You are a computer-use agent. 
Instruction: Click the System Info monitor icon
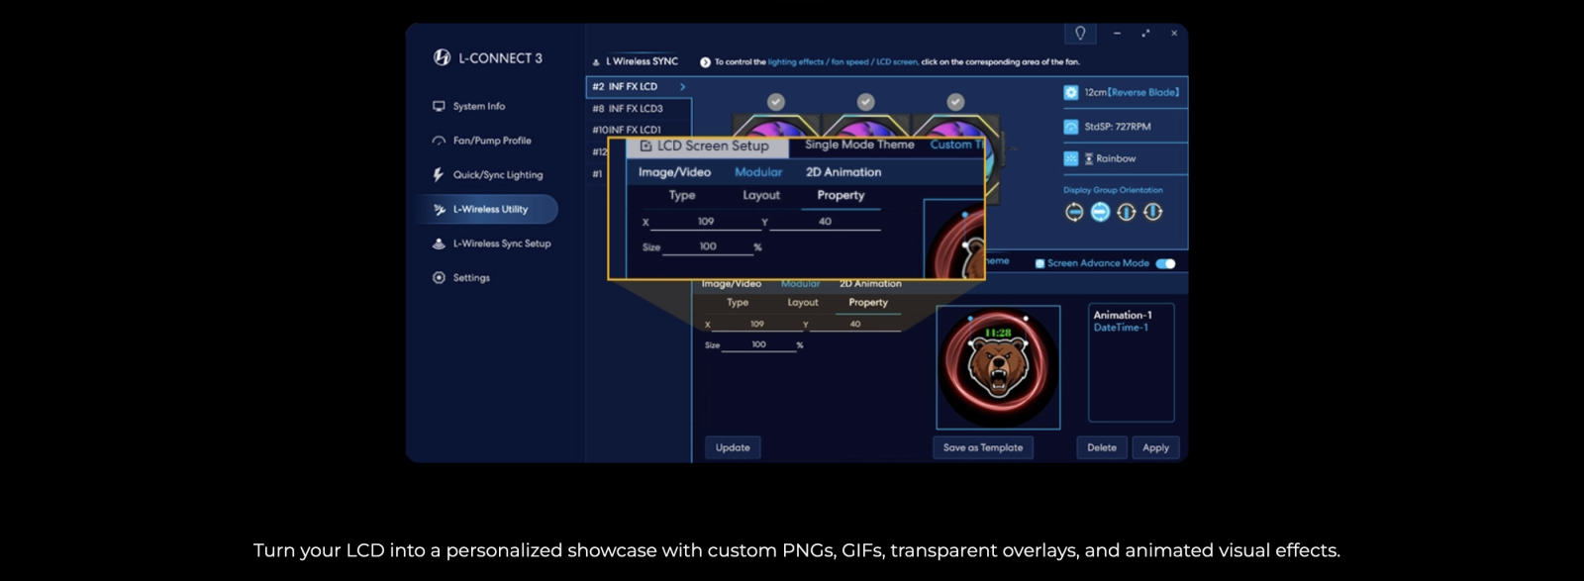pyautogui.click(x=439, y=106)
